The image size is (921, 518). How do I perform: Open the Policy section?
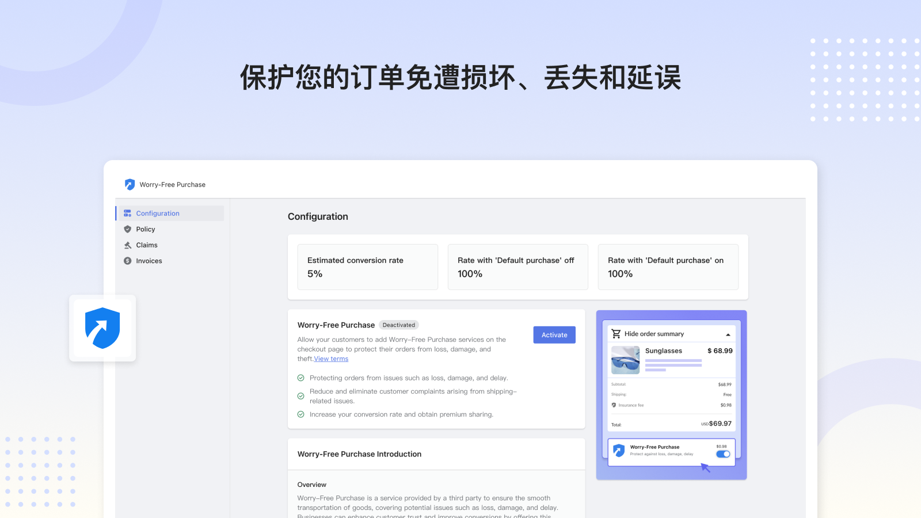click(x=146, y=229)
